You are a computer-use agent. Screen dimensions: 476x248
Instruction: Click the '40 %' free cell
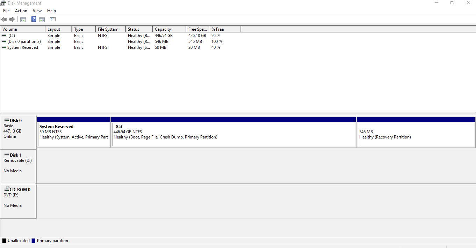(x=216, y=47)
